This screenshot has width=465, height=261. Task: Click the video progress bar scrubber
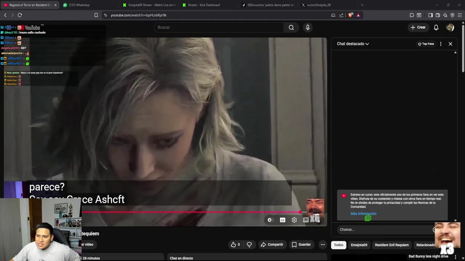point(300,212)
